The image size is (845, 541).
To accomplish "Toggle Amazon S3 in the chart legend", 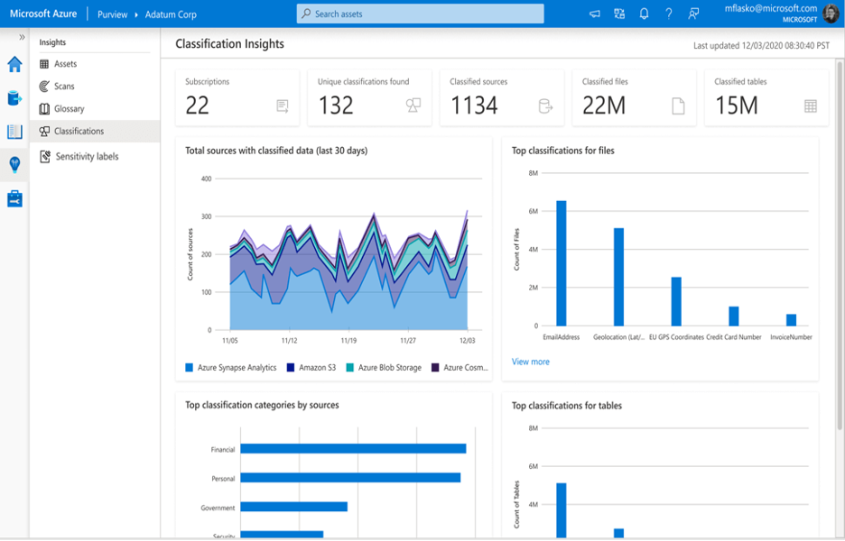I will pyautogui.click(x=311, y=368).
